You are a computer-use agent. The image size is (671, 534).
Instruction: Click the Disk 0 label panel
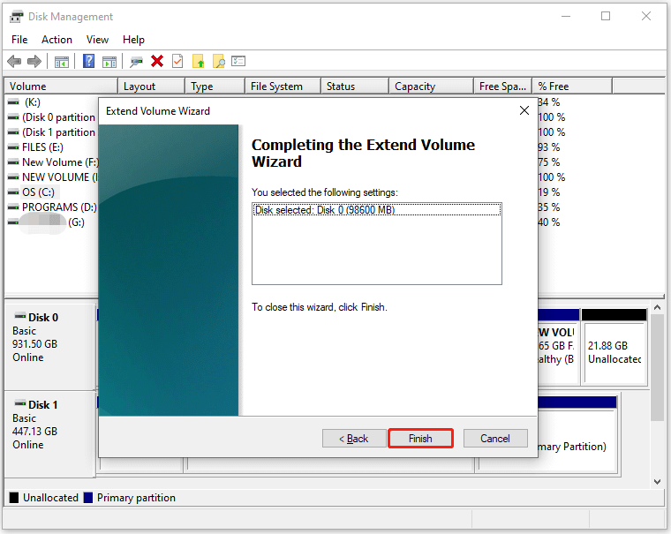(49, 347)
